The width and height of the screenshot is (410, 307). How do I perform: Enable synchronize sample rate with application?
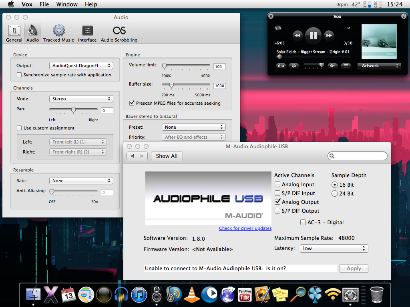(x=19, y=75)
